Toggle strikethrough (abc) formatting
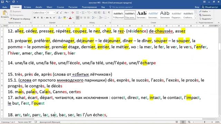The image size is (221, 124). pyautogui.click(x=47, y=18)
